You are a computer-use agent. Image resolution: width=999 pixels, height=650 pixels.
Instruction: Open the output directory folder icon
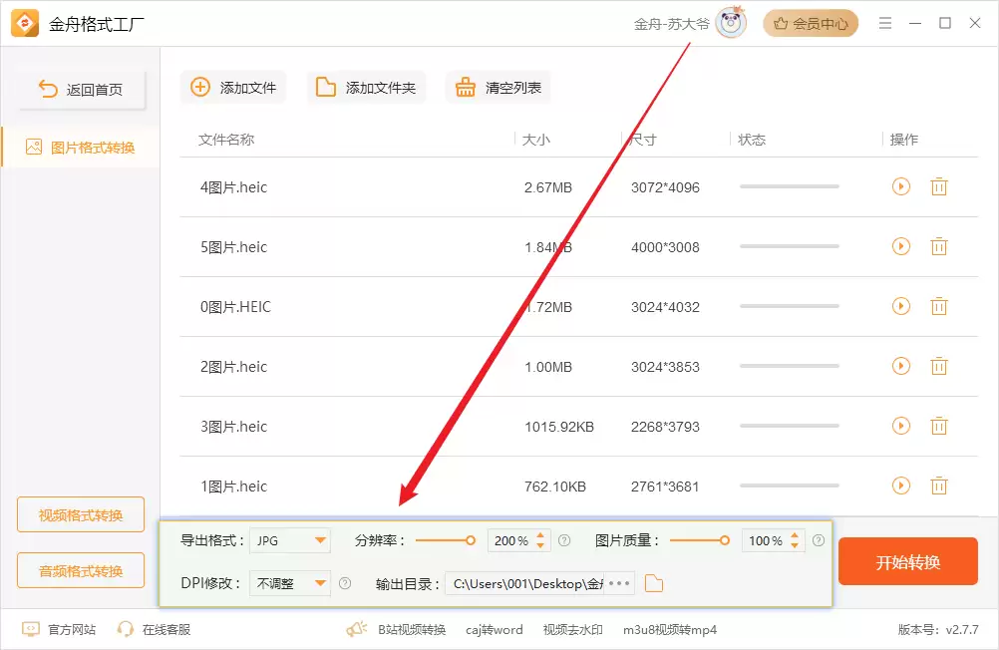pyautogui.click(x=654, y=583)
